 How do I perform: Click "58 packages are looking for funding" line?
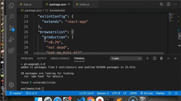(x=47, y=73)
